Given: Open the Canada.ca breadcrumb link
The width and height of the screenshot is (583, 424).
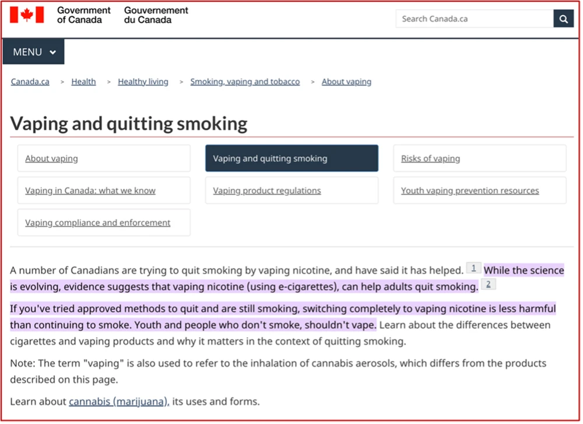Looking at the screenshot, I should tap(30, 82).
